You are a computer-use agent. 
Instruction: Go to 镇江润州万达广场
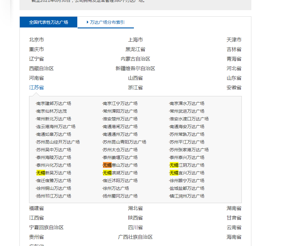pyautogui.click(x=187, y=196)
